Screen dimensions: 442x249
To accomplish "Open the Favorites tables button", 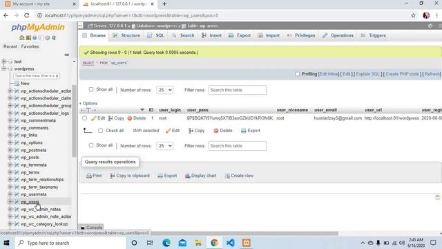I will [x=30, y=46].
